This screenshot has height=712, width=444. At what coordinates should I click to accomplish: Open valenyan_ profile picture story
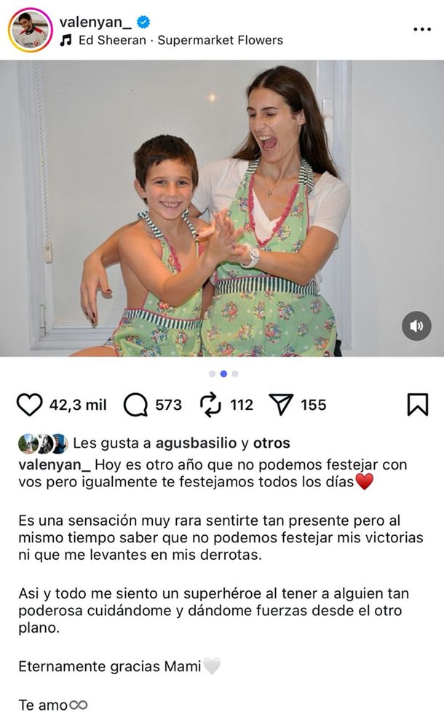point(31,30)
